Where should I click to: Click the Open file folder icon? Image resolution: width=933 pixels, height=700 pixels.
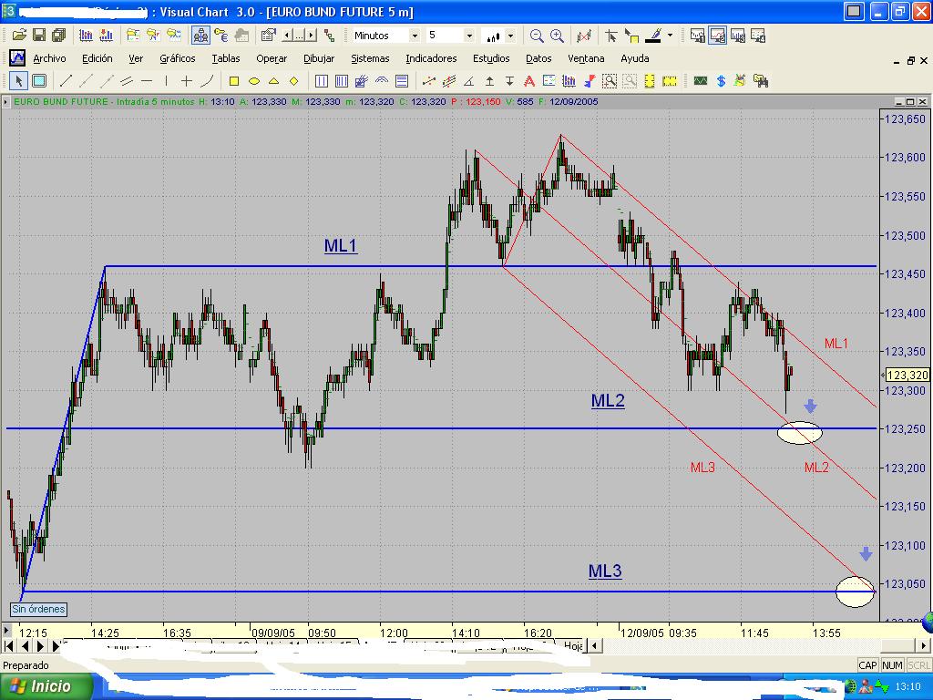(19, 36)
